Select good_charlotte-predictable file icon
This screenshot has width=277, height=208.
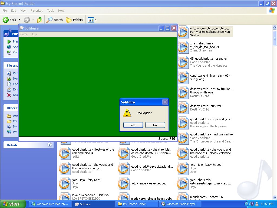coord(123,168)
